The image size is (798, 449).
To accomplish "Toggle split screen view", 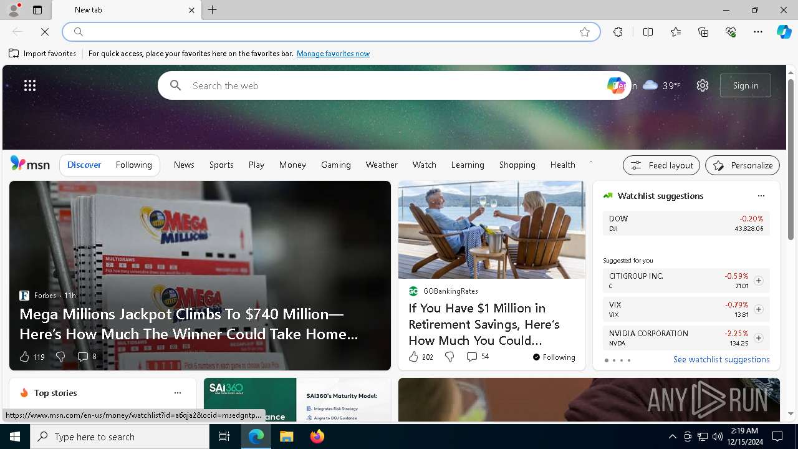I will [648, 32].
